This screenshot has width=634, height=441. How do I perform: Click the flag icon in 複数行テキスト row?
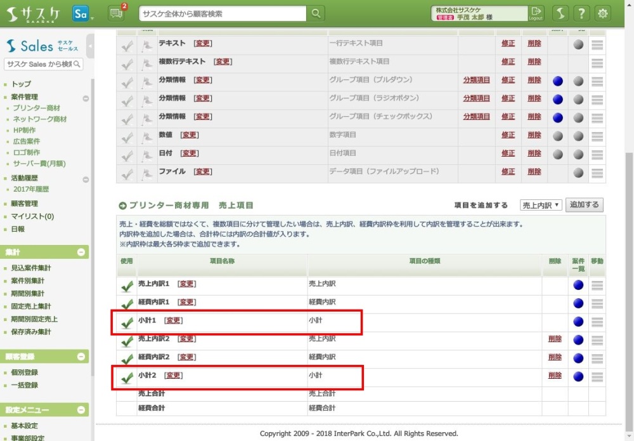click(x=147, y=64)
